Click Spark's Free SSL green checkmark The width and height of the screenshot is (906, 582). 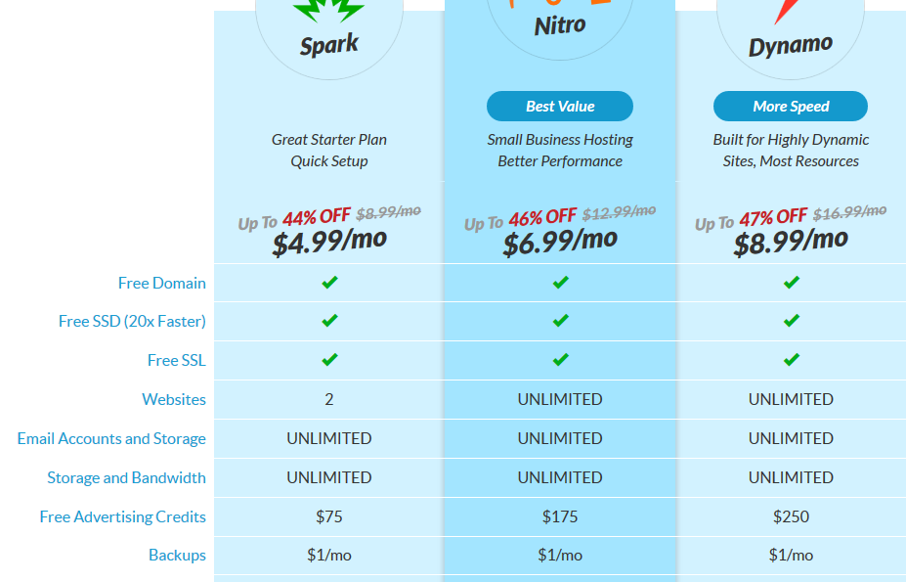329,360
